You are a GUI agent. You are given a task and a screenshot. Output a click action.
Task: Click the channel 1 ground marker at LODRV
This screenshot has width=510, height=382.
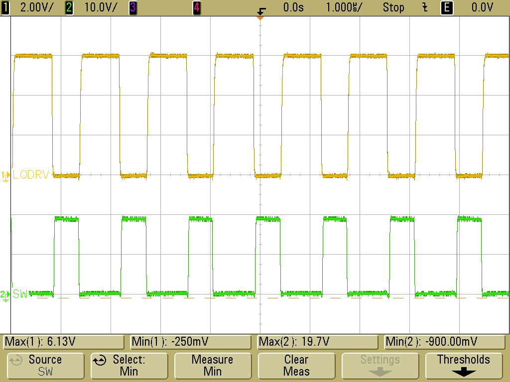click(x=5, y=177)
